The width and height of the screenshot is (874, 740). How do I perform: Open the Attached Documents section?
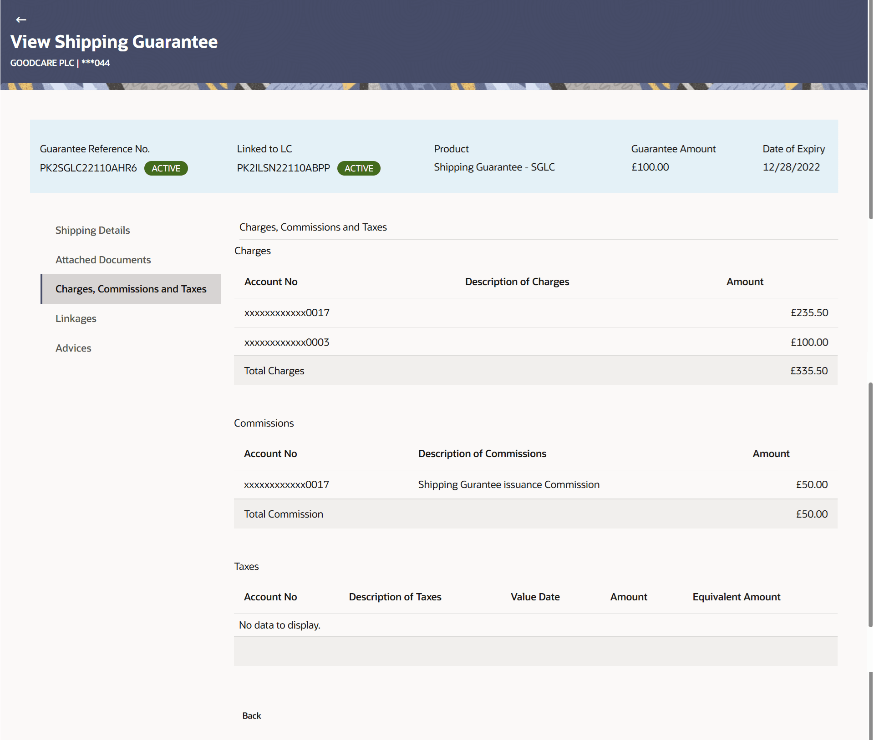click(x=103, y=260)
